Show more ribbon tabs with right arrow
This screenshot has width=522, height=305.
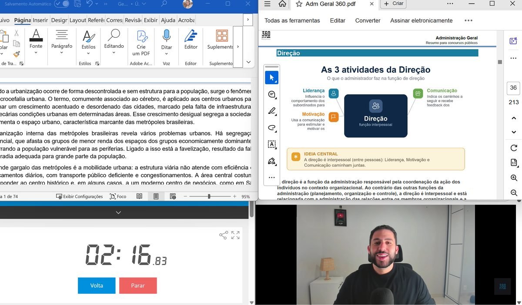click(248, 20)
